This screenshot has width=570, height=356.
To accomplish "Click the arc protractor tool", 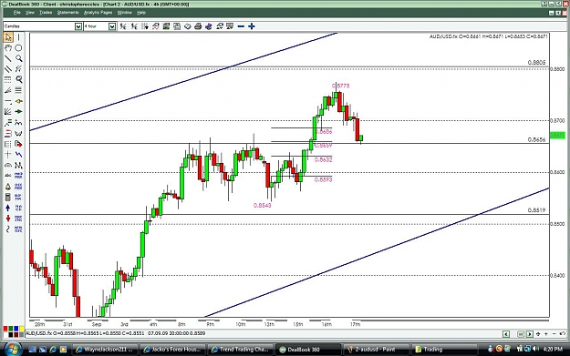I will click(8, 166).
